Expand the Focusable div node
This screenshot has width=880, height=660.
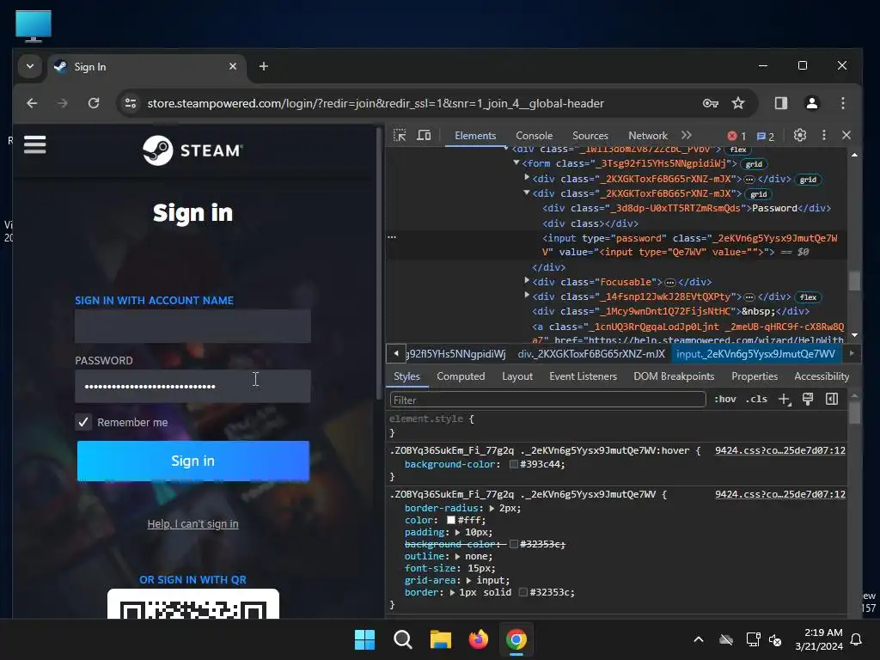527,280
